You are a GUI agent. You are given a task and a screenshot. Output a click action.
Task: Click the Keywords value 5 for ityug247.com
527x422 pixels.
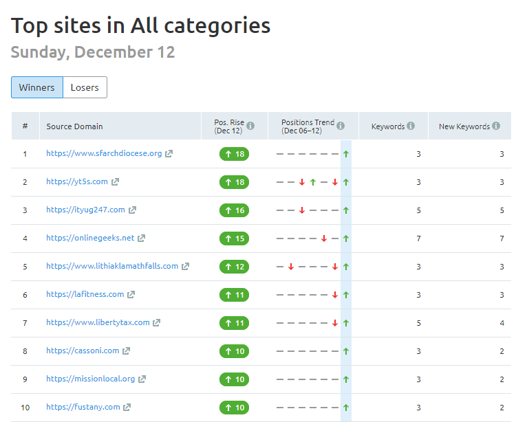[418, 210]
